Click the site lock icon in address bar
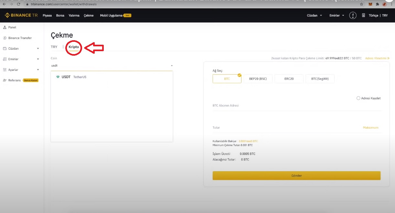Viewport: 395px width, 213px height. tap(28, 4)
